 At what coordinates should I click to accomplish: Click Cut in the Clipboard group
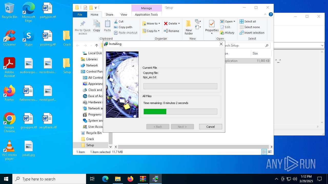pos(119,21)
